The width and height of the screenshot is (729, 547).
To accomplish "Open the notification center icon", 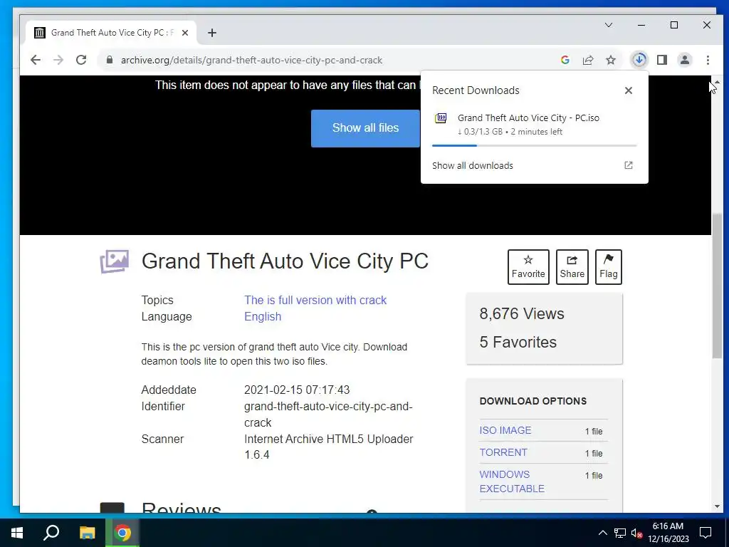I will (x=706, y=533).
